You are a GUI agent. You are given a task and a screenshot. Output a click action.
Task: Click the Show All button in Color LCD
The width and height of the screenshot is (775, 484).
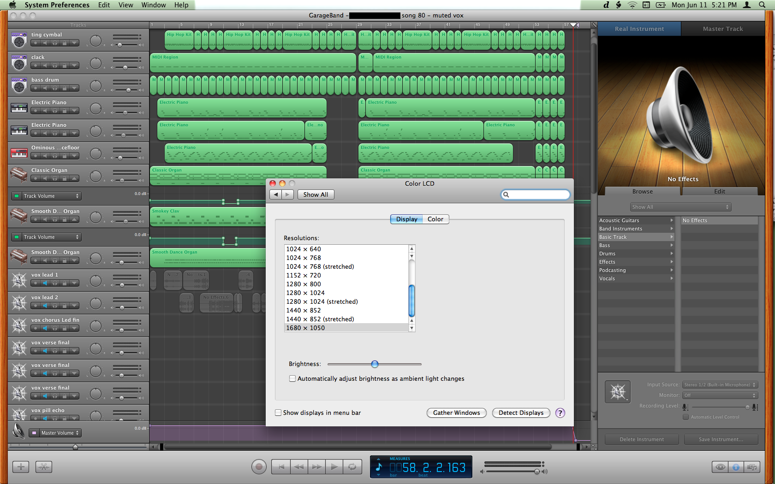(x=316, y=195)
